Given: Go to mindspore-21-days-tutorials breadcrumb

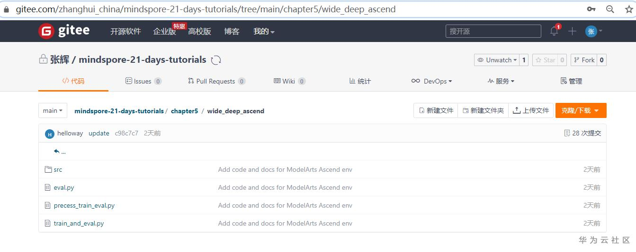Looking at the screenshot, I should (119, 111).
